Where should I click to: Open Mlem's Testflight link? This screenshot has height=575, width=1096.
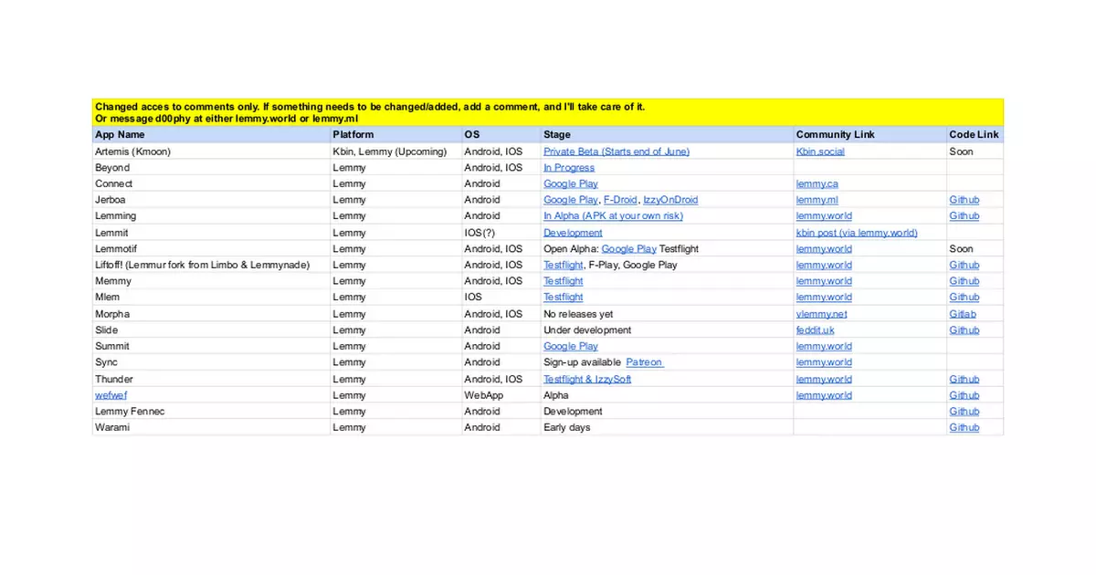coord(563,298)
